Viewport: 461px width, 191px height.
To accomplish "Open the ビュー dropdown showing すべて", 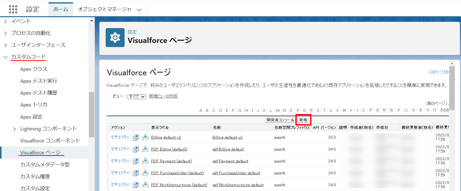I will [137, 97].
